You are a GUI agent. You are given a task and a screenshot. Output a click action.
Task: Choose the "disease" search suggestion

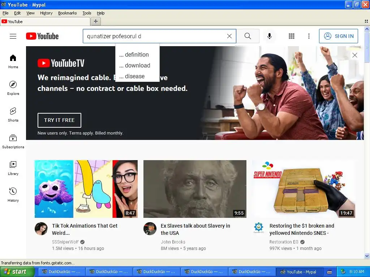coord(137,76)
